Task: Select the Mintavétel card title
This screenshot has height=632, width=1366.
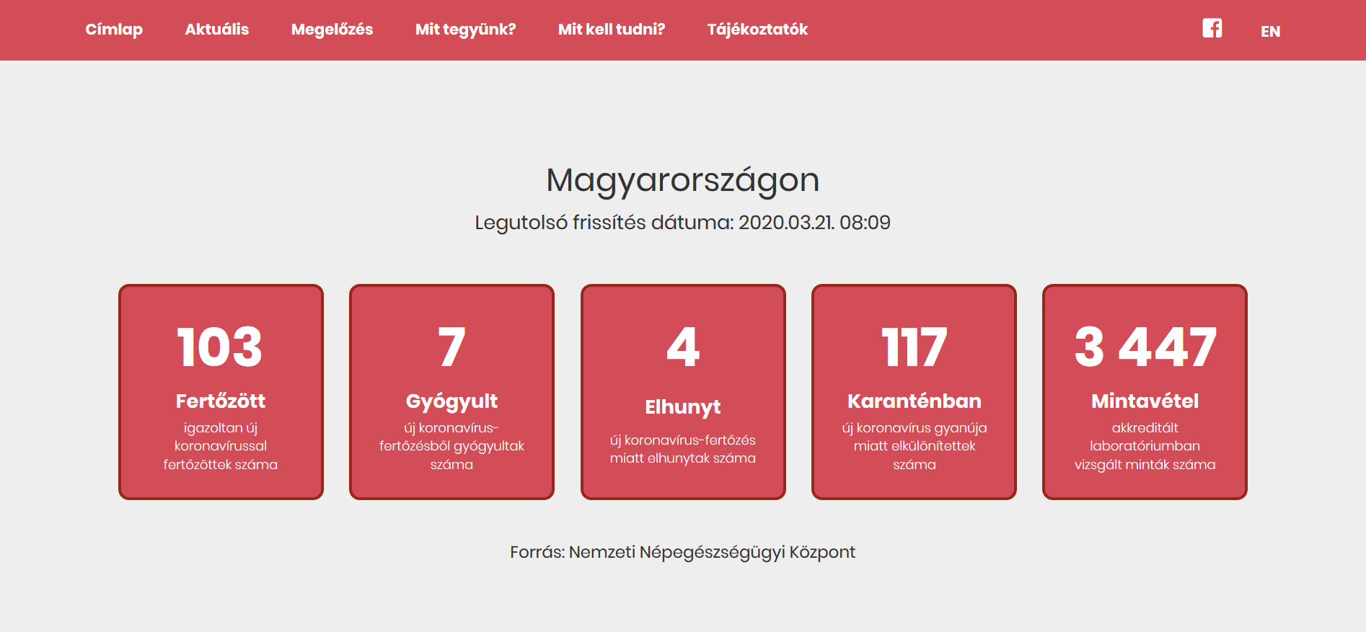Action: [1145, 401]
